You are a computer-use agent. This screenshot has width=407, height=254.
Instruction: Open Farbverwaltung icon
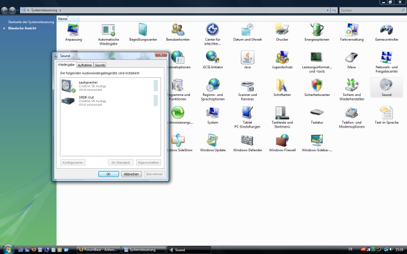click(x=352, y=32)
